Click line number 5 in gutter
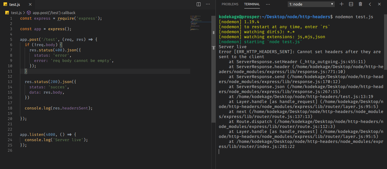 click(x=11, y=39)
